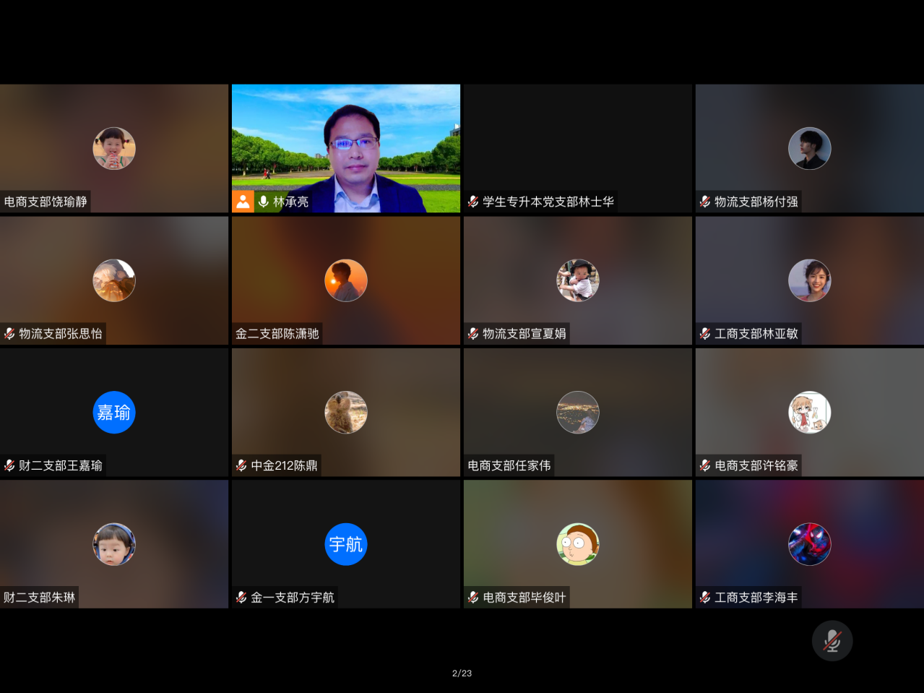Click the Spider-Man avatar of 工商支部李海丰
The image size is (924, 693).
pyautogui.click(x=809, y=544)
